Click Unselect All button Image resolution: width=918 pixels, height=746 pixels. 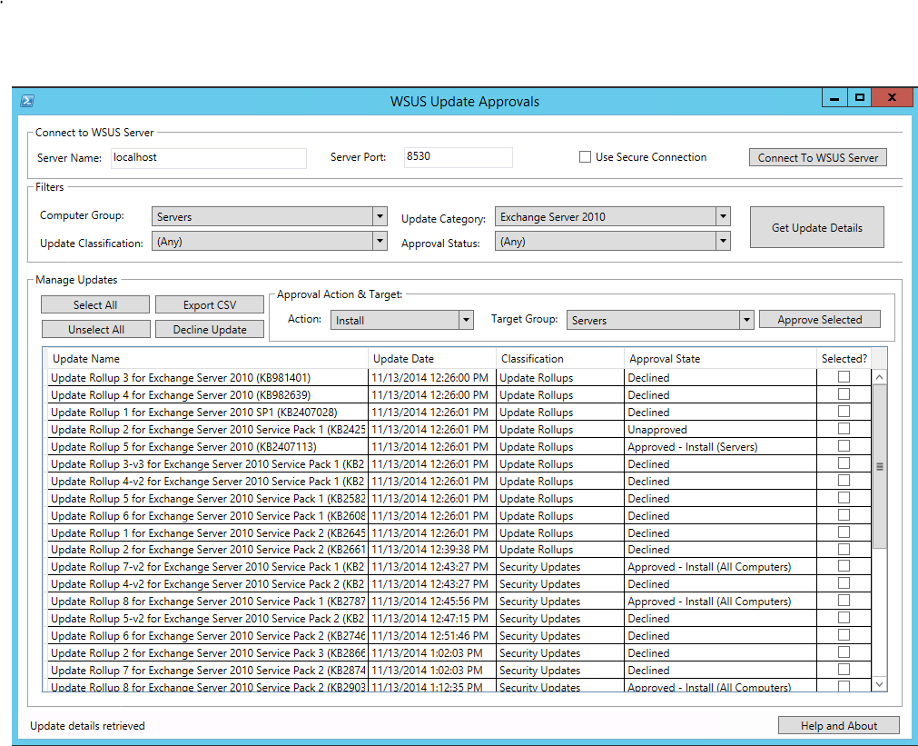[96, 329]
